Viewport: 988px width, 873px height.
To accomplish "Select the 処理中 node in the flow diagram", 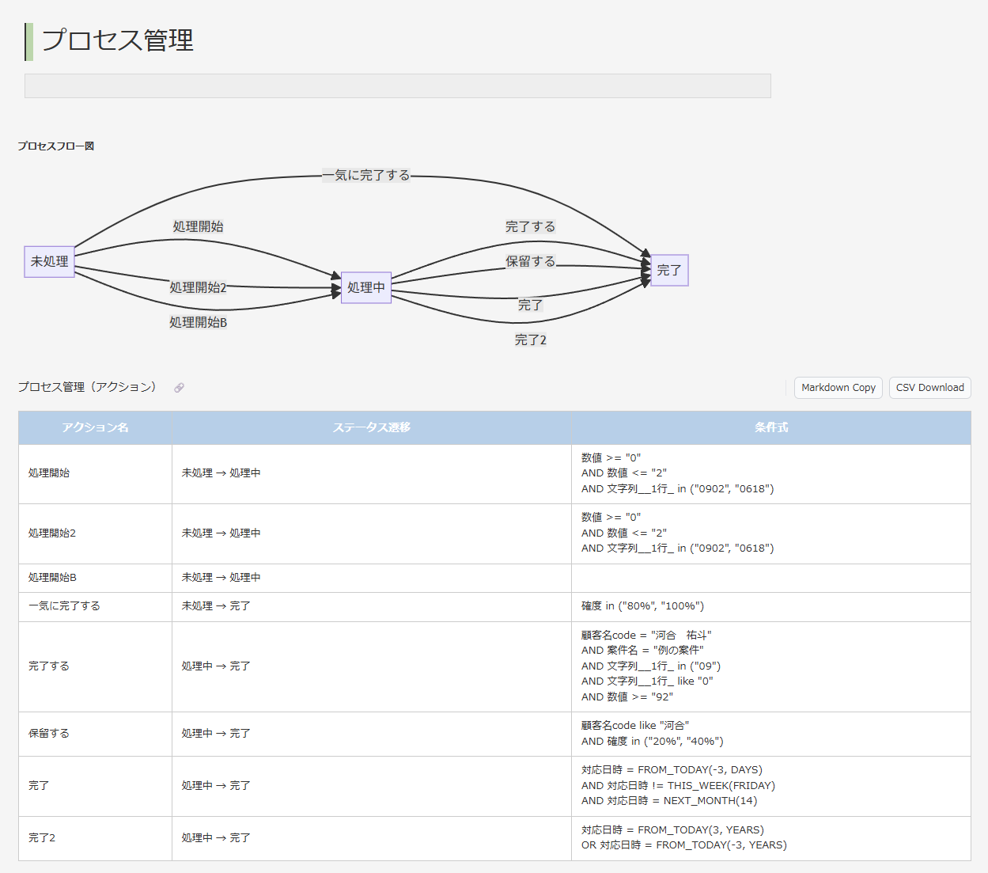I will (x=365, y=288).
